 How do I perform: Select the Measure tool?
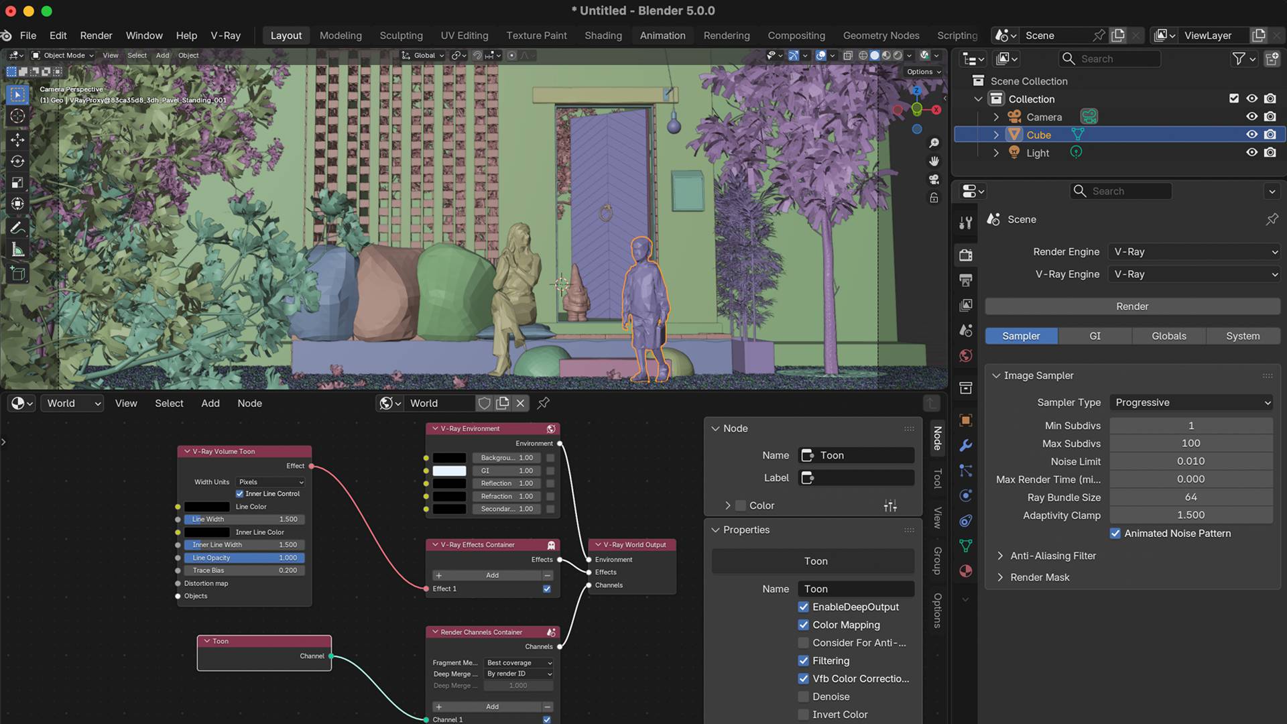click(17, 249)
